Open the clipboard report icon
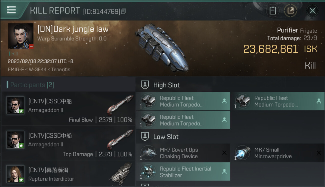Screen dimensions: 325x187 coord(272,11)
